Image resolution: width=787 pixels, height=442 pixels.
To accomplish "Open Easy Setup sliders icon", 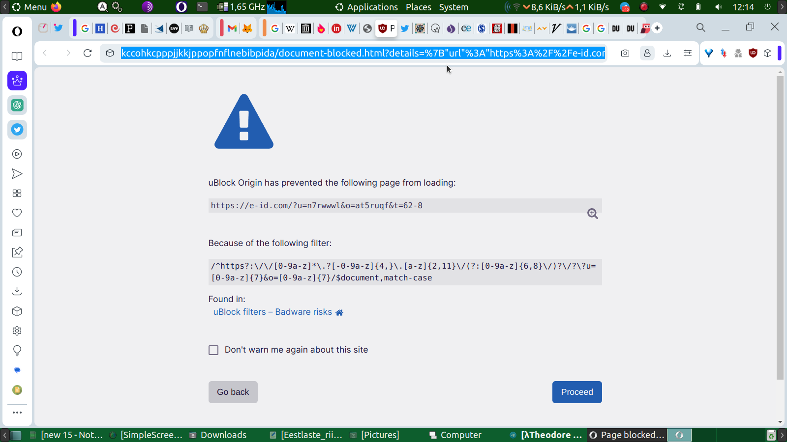I will [x=688, y=53].
